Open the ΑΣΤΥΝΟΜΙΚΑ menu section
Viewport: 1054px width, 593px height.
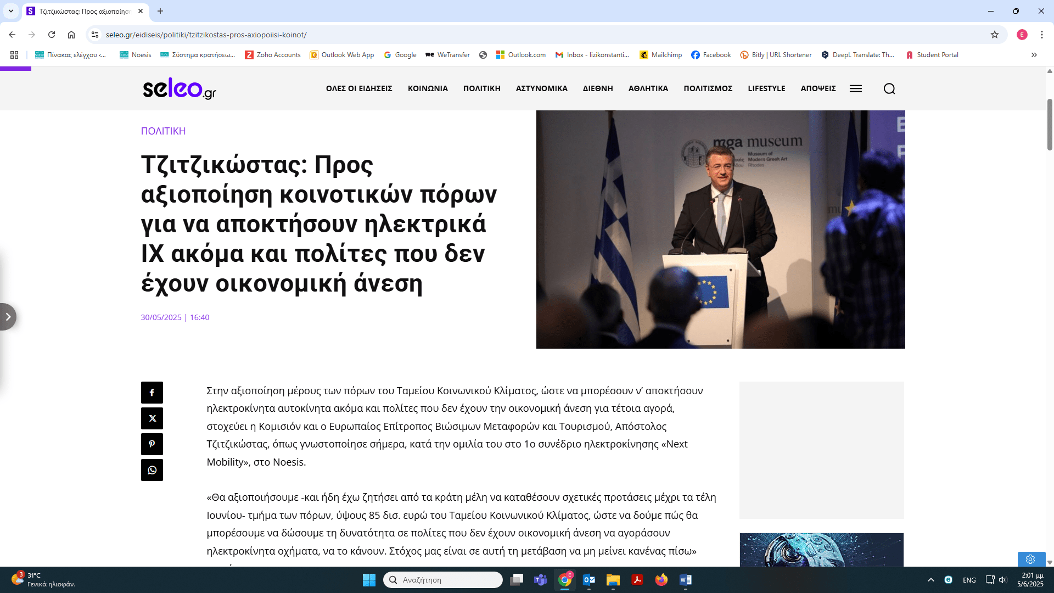click(x=541, y=88)
